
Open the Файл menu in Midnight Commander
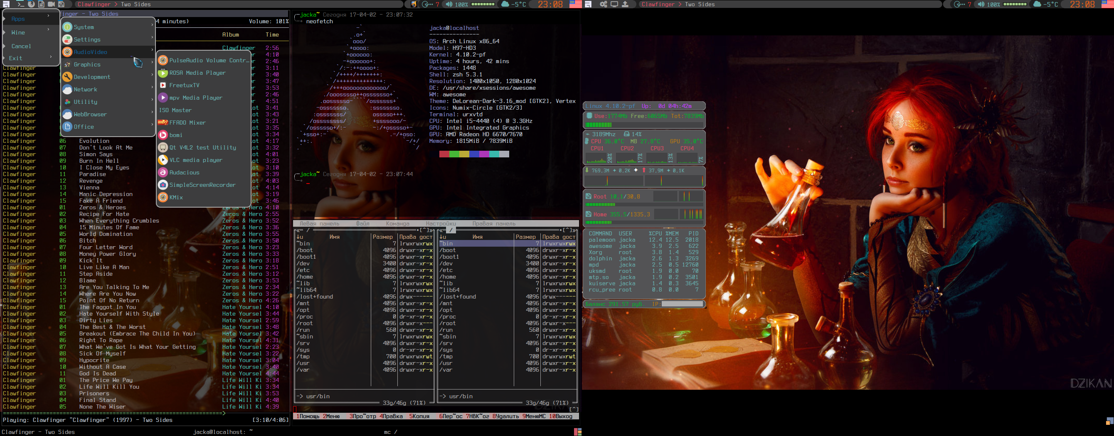click(x=362, y=223)
